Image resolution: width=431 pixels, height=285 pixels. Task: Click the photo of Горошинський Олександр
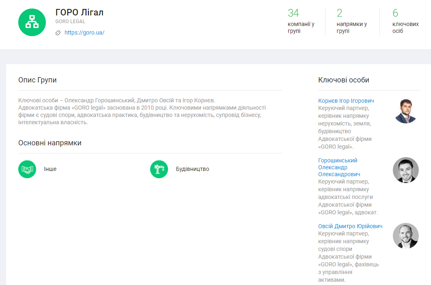(405, 170)
